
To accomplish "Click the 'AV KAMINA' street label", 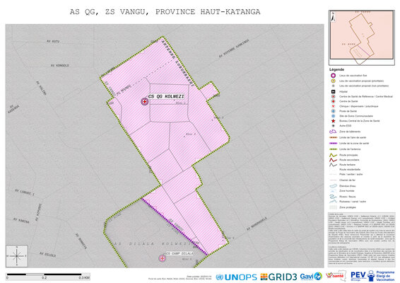I will [21, 221].
